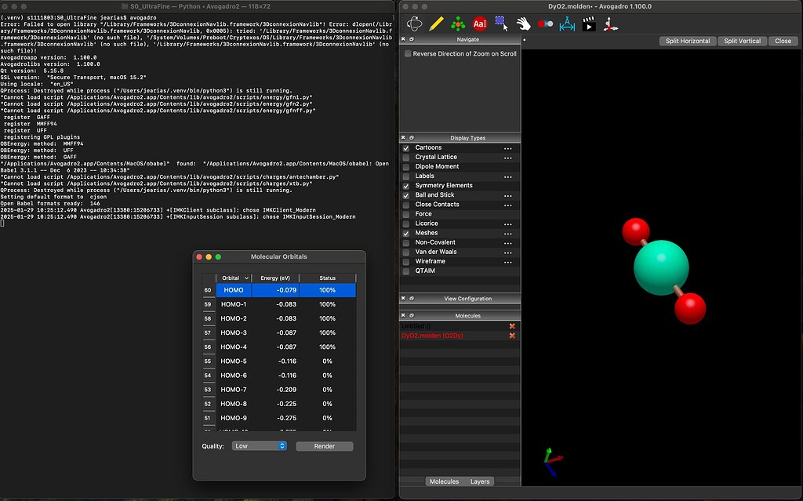Open the Measure tool
Image resolution: width=803 pixels, height=501 pixels.
566,24
